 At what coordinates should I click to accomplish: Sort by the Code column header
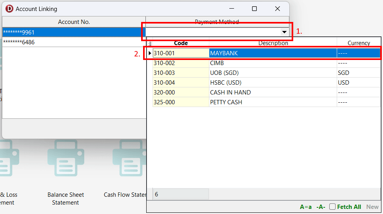pyautogui.click(x=181, y=43)
